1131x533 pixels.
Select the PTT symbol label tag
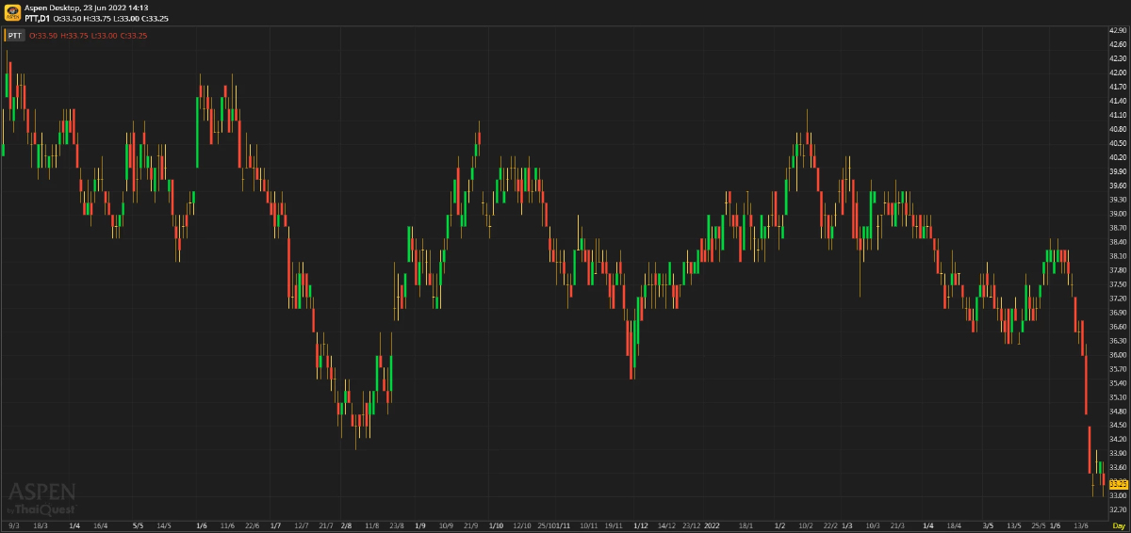point(15,36)
